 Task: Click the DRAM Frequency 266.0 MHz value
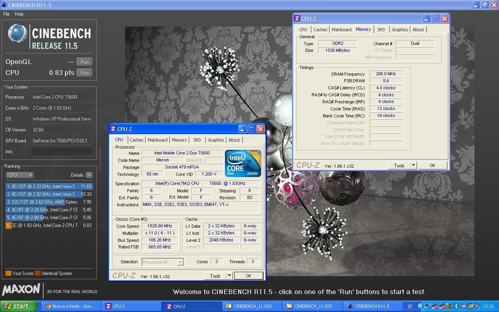tap(386, 74)
